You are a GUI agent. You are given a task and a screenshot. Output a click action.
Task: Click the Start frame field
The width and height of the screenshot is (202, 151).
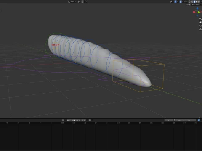pyautogui.click(x=181, y=120)
